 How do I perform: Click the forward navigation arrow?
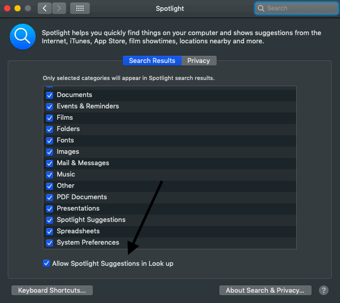tap(59, 8)
